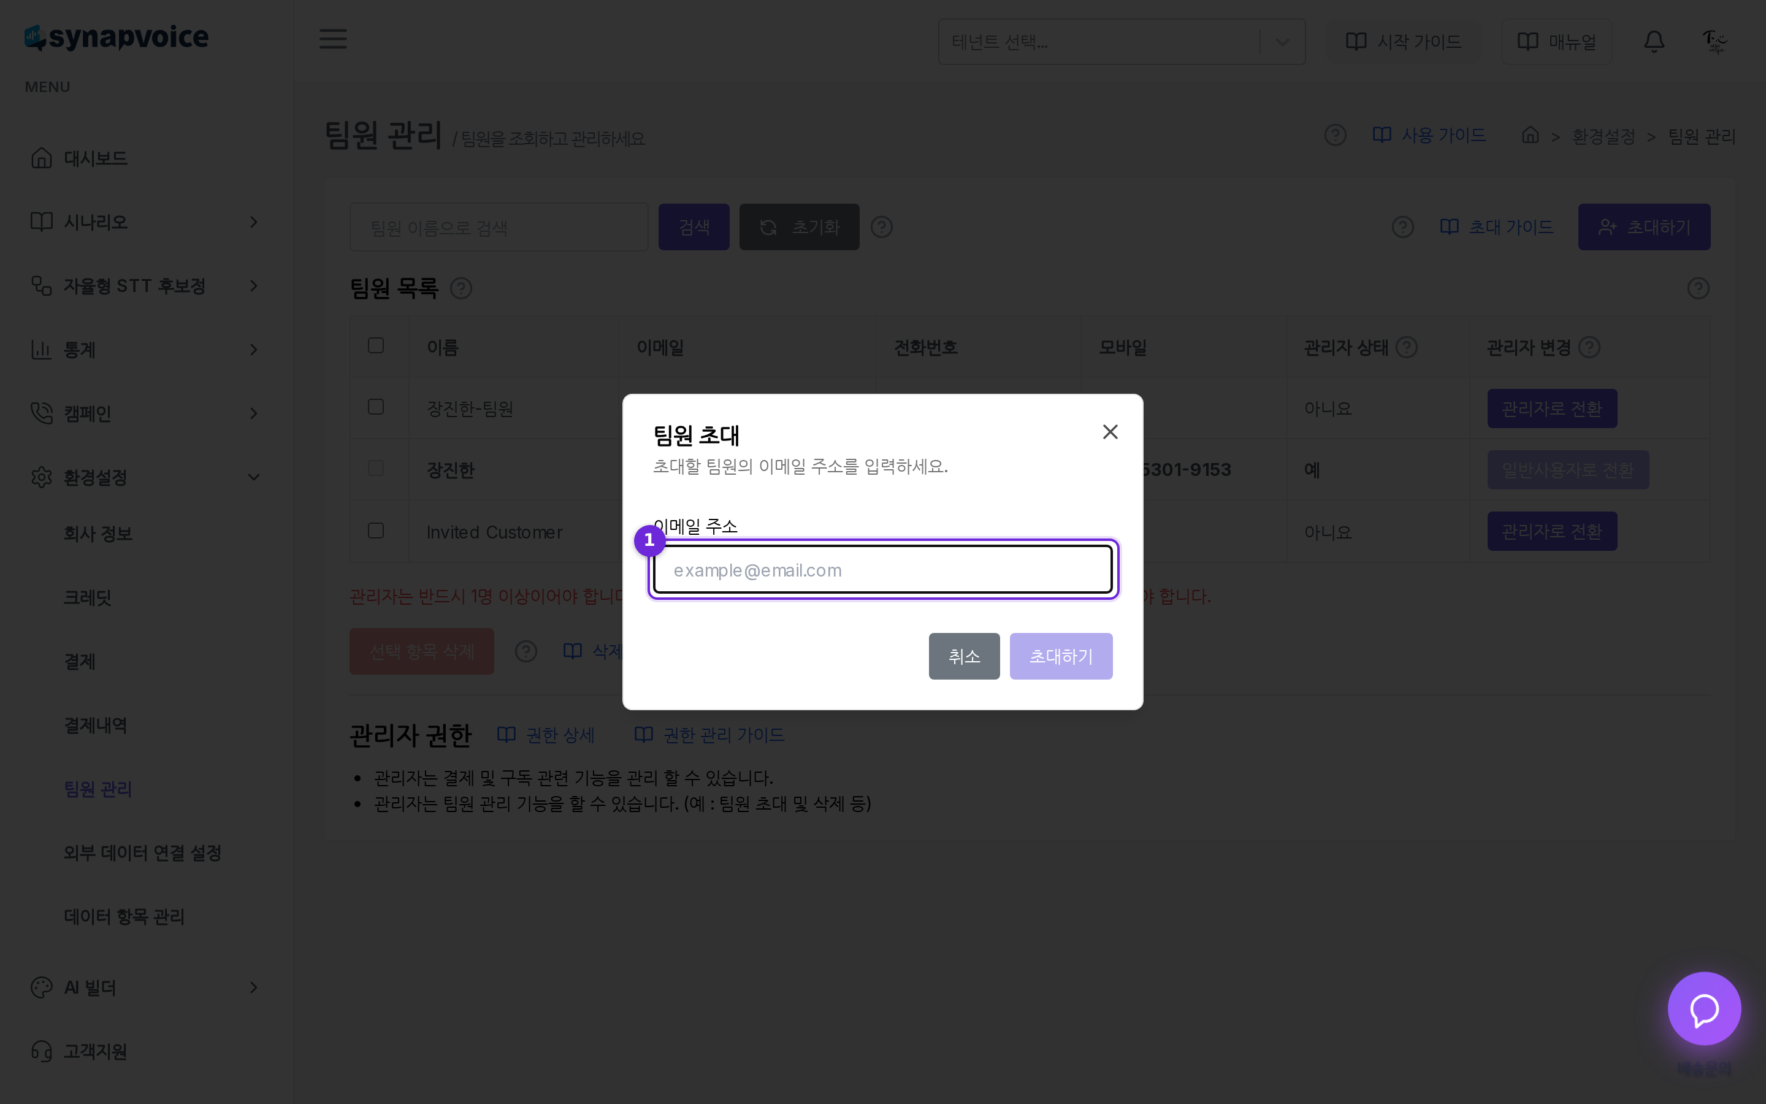Open the user profile avatar
This screenshot has width=1766, height=1104.
1714,42
